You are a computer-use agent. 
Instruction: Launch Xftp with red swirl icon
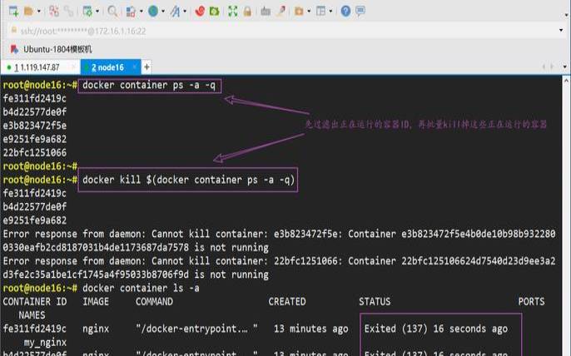click(200, 12)
